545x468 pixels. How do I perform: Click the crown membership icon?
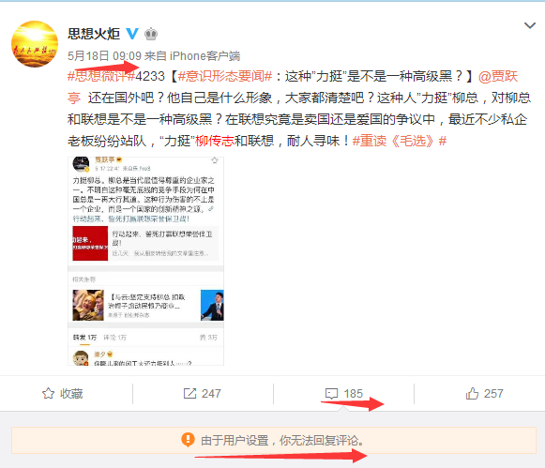pyautogui.click(x=151, y=34)
